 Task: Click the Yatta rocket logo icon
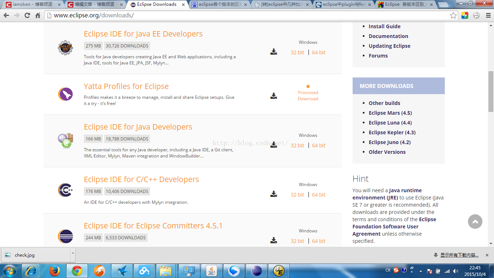pyautogui.click(x=65, y=94)
